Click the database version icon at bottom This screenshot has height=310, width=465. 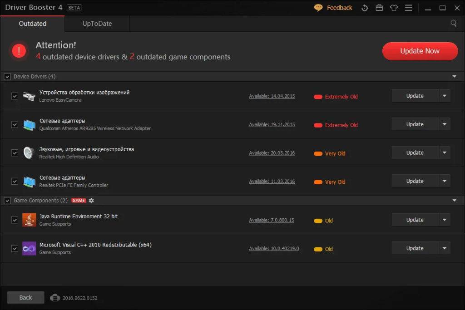(x=55, y=298)
